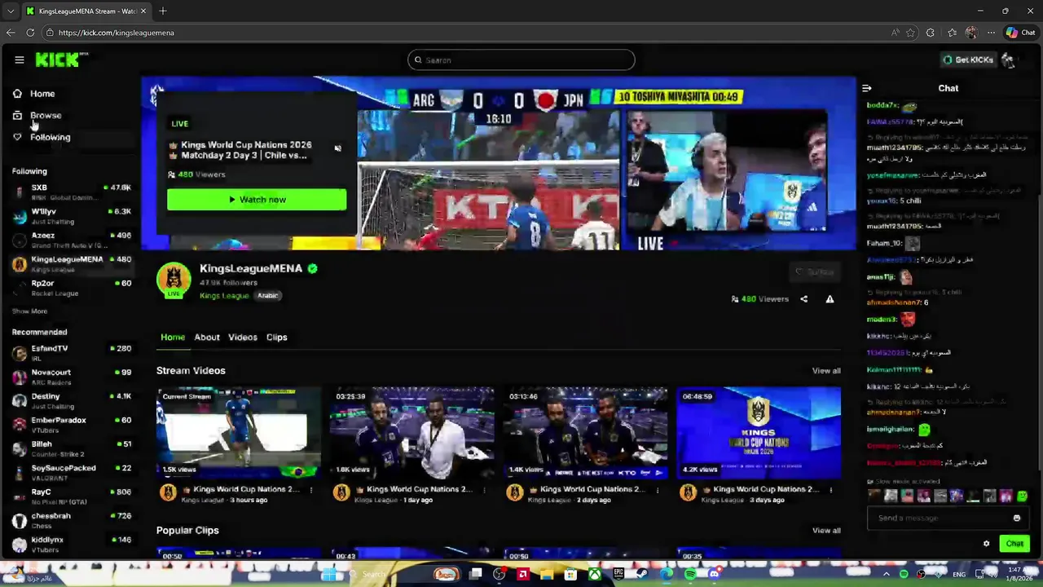Open chat settings gear
The width and height of the screenshot is (1043, 587).
986,544
